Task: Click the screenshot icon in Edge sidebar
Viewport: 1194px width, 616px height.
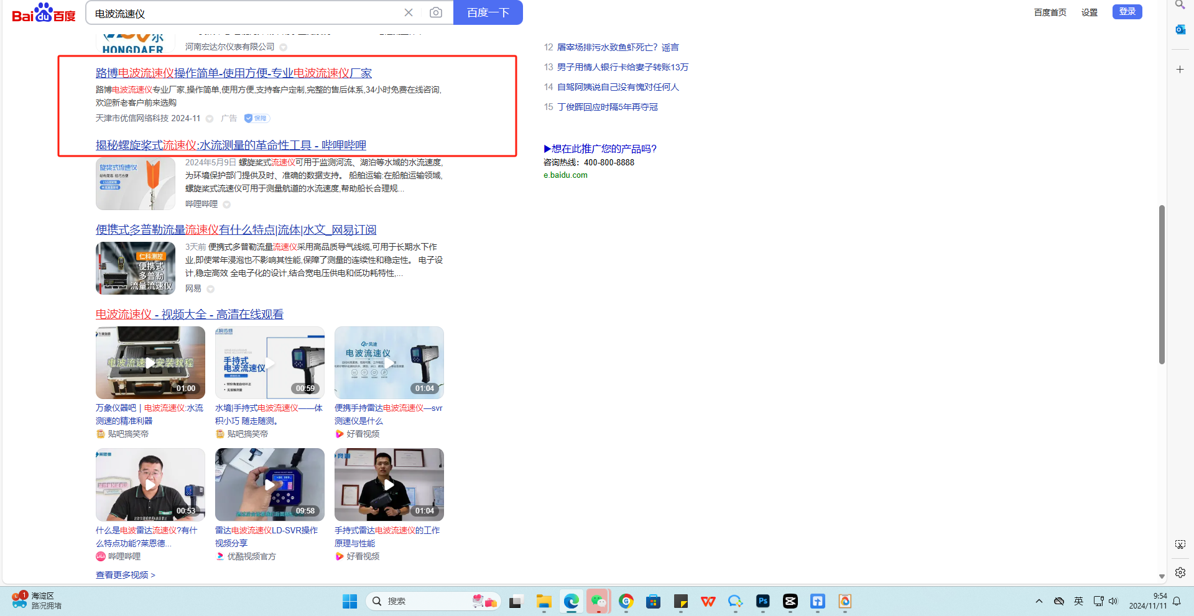Action: [1180, 545]
